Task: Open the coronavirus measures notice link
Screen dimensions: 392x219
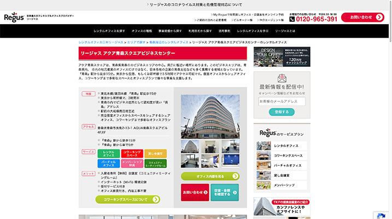Action: click(194, 5)
